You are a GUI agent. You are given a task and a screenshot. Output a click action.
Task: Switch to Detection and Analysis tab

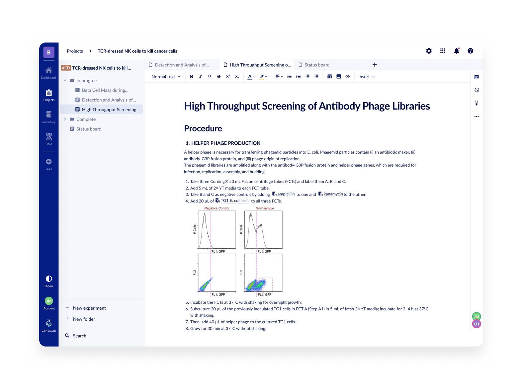pyautogui.click(x=182, y=65)
